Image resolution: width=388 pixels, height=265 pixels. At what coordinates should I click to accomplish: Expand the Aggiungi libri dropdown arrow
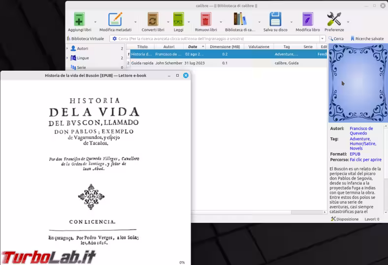click(95, 22)
